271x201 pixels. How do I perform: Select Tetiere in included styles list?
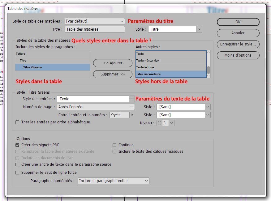[x=53, y=54]
